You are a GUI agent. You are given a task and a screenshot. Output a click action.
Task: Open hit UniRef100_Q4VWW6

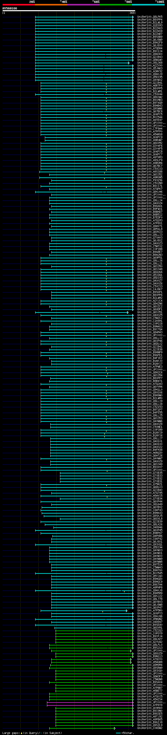coord(150,421)
